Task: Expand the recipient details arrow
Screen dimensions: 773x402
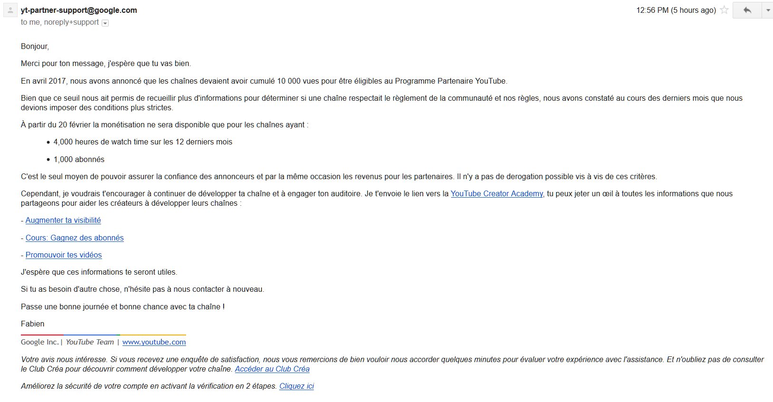Action: [105, 23]
